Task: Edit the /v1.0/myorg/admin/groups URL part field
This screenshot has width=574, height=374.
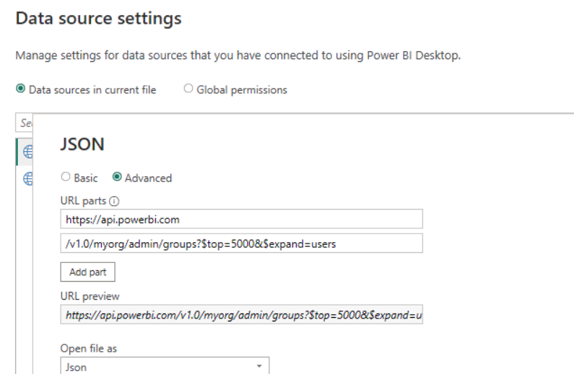Action: (x=241, y=244)
